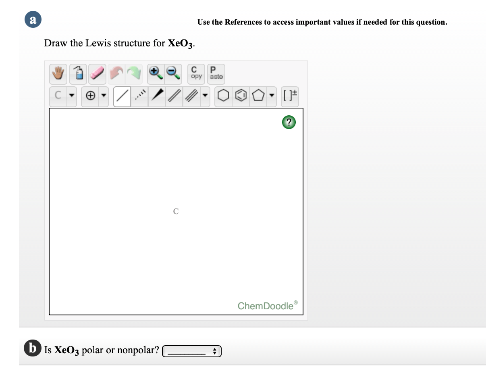This screenshot has height=371, width=486.
Task: Open the ChemDoodle help question mark
Action: pos(289,122)
